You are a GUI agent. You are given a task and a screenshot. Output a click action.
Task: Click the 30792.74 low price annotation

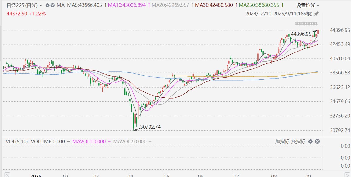(x=151, y=127)
